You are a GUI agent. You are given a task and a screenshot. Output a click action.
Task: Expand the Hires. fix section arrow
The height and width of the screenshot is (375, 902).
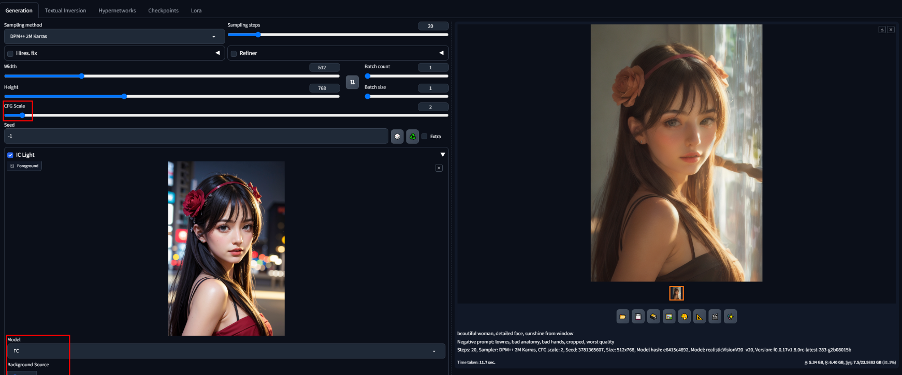[217, 53]
